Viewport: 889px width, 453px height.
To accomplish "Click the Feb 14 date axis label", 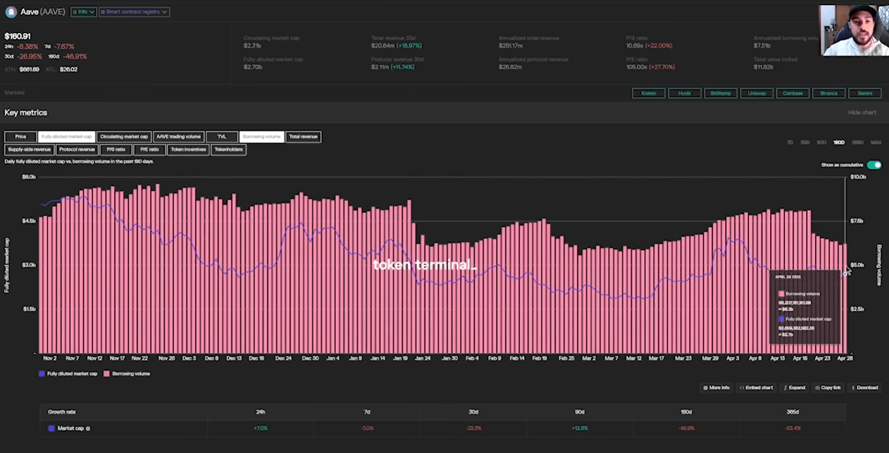I will tap(517, 358).
